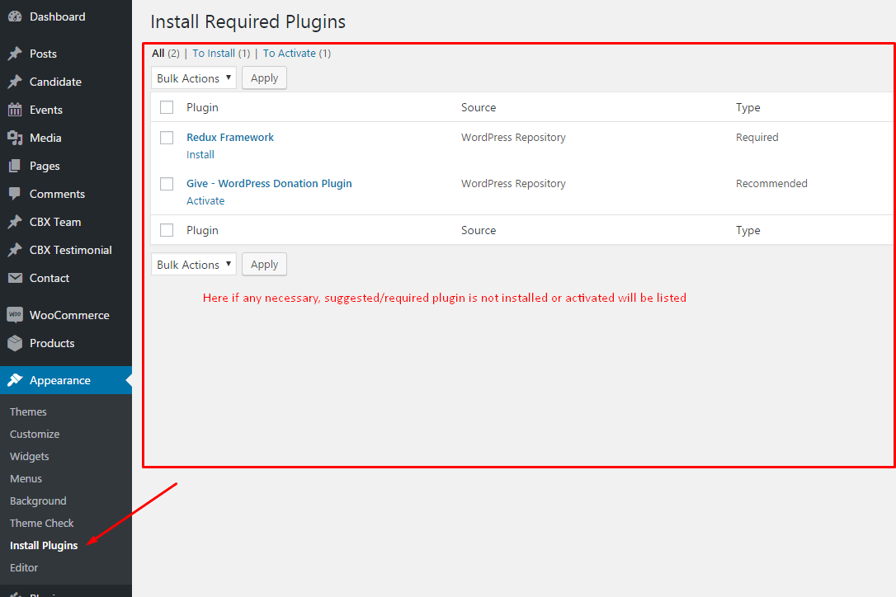Open Editor submenu item

[x=23, y=568]
